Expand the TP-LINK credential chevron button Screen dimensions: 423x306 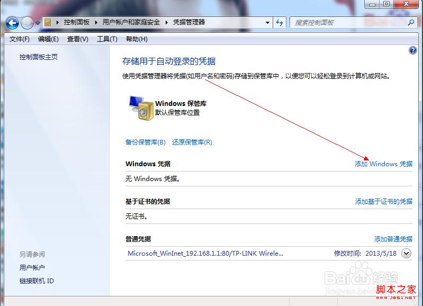point(406,254)
